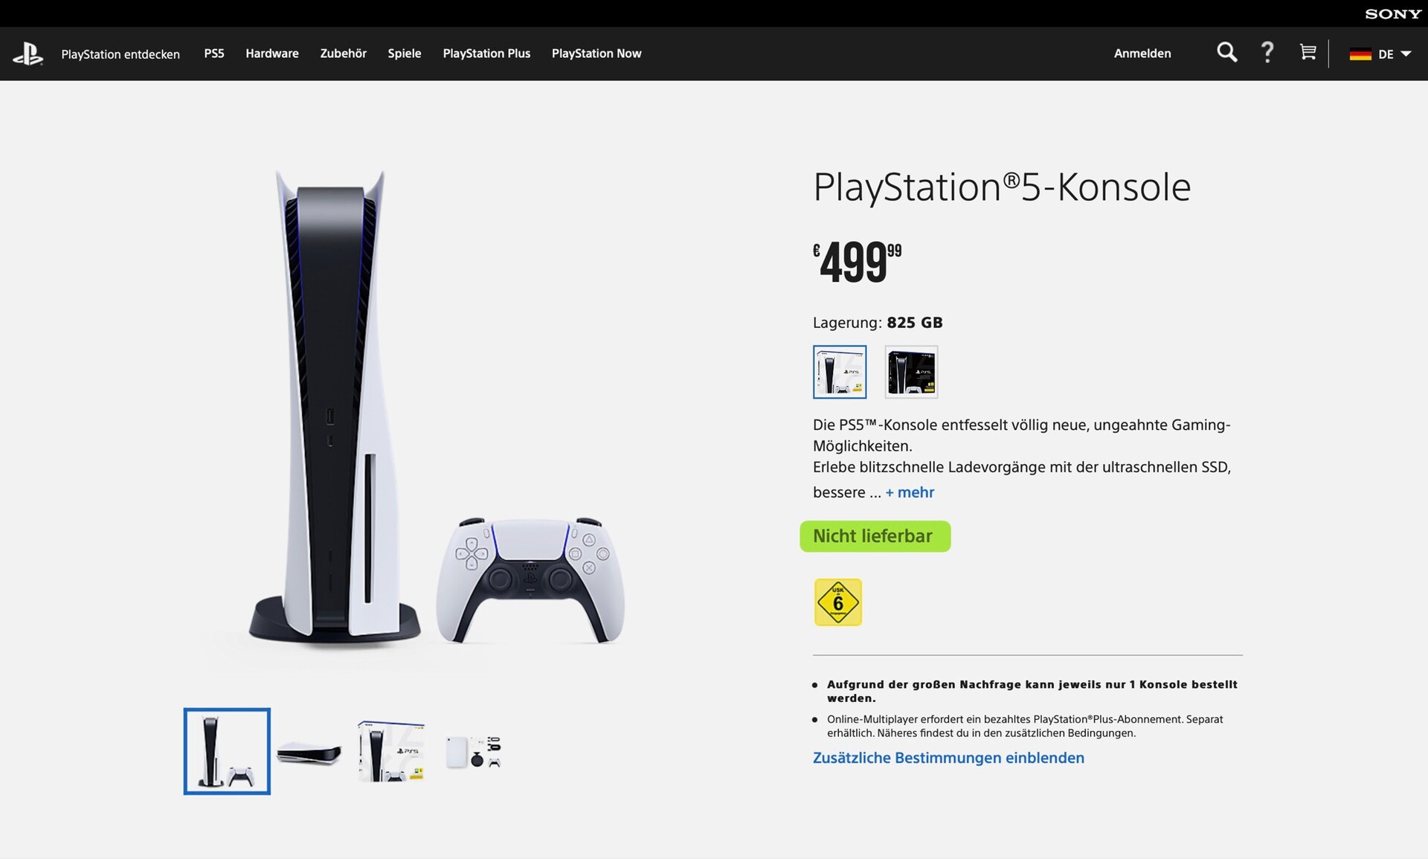Open the shopping cart icon
The height and width of the screenshot is (859, 1428).
click(1308, 53)
